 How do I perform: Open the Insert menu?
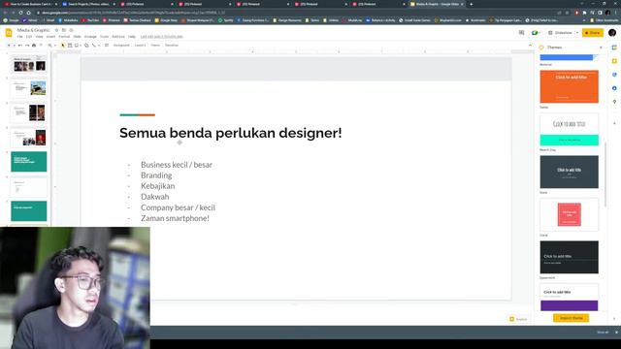click(x=50, y=37)
